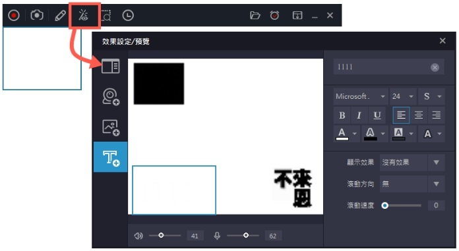Screen dimensions: 459x251
Task: Select the pencil drawing tool
Action: click(60, 15)
